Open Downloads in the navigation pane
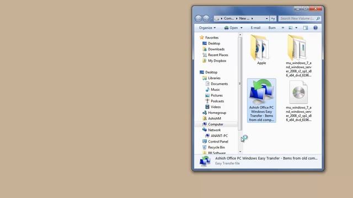The height and width of the screenshot is (198, 353). [216, 49]
